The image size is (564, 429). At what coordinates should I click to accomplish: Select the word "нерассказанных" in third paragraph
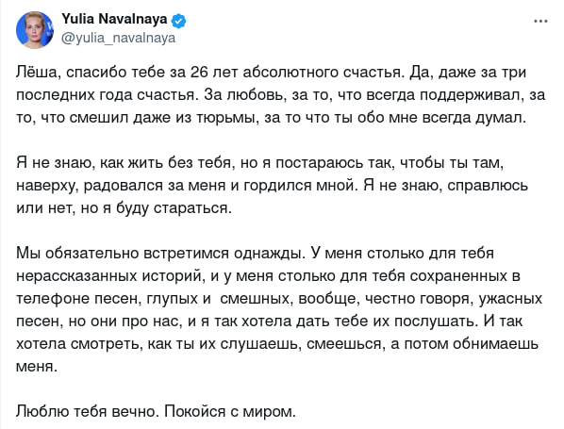(76, 276)
